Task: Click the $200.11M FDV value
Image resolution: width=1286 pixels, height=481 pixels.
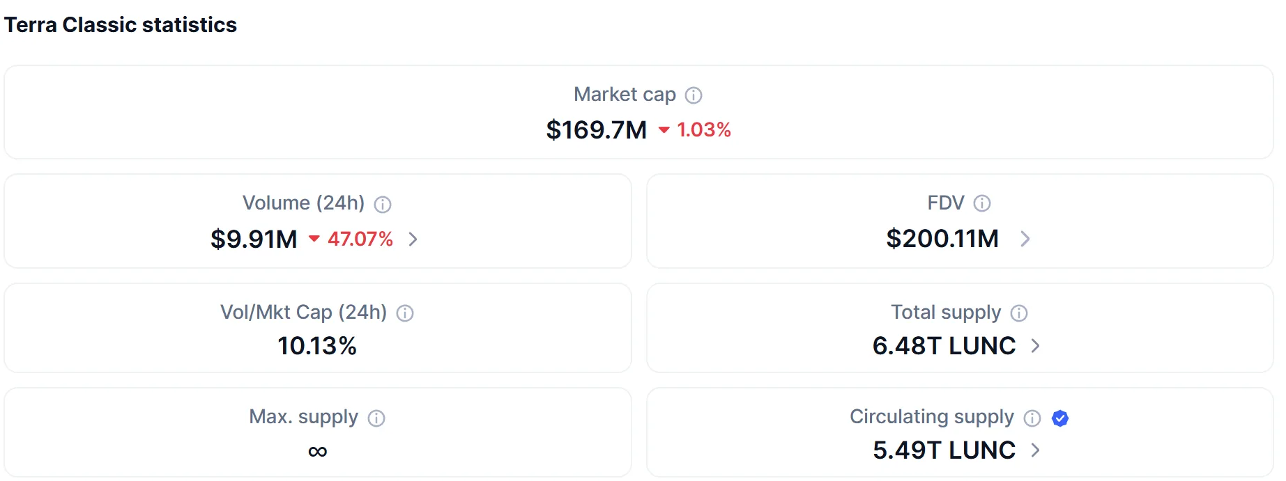Action: (x=942, y=239)
